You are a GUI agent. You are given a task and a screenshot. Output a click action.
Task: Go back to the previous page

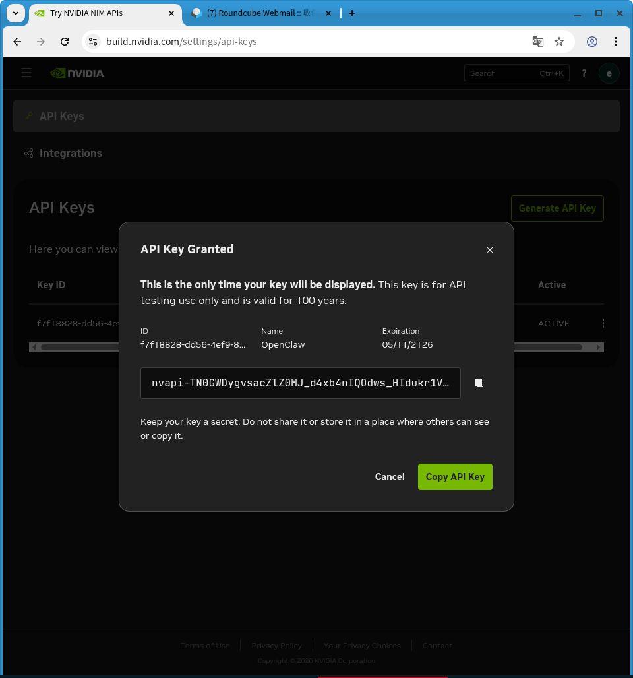coord(17,42)
